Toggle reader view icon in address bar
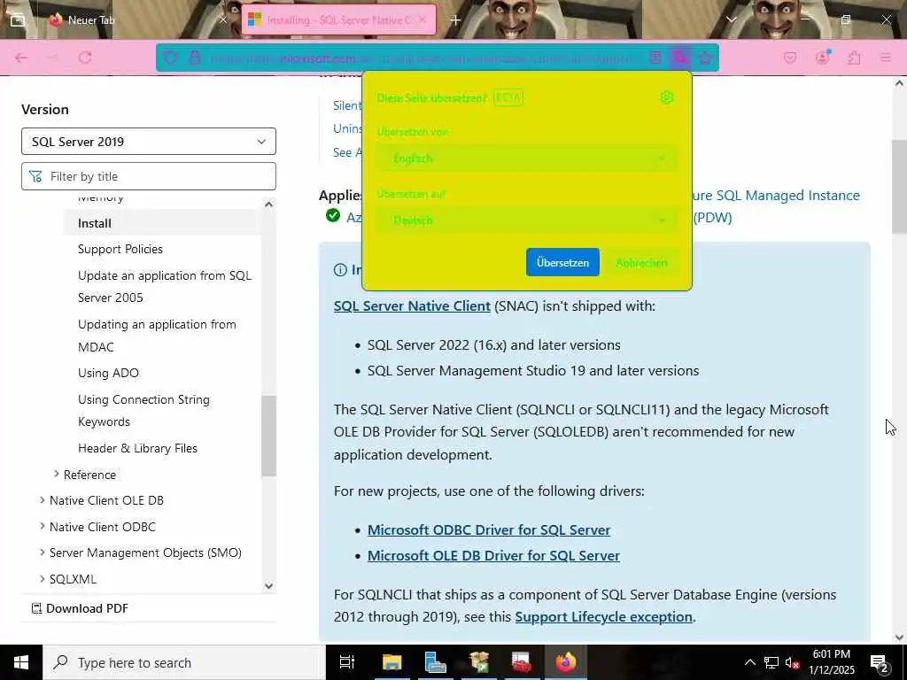The height and width of the screenshot is (680, 907). [x=655, y=58]
